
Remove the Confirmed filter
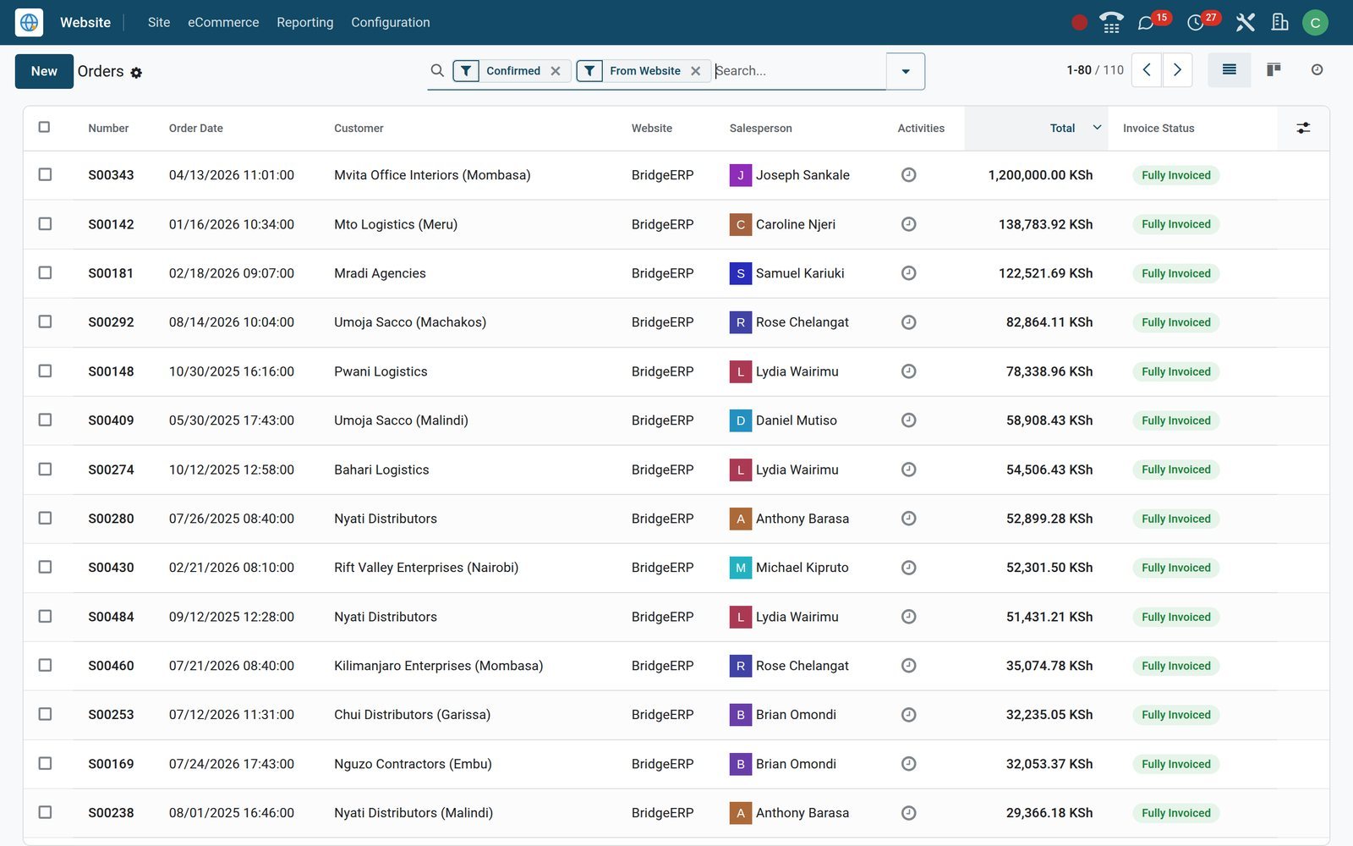556,71
